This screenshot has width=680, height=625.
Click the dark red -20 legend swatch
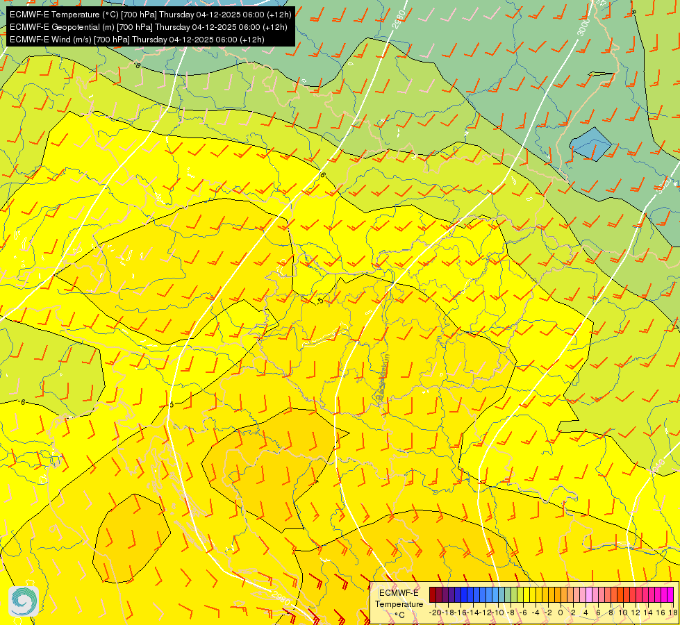pyautogui.click(x=433, y=595)
